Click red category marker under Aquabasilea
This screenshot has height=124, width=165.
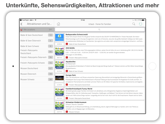click(67, 71)
